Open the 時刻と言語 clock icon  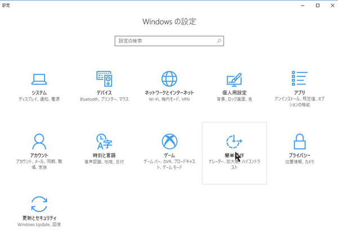104,142
